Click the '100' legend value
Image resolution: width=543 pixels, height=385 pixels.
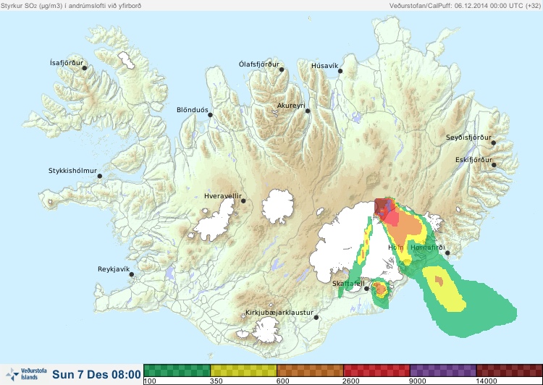point(150,381)
